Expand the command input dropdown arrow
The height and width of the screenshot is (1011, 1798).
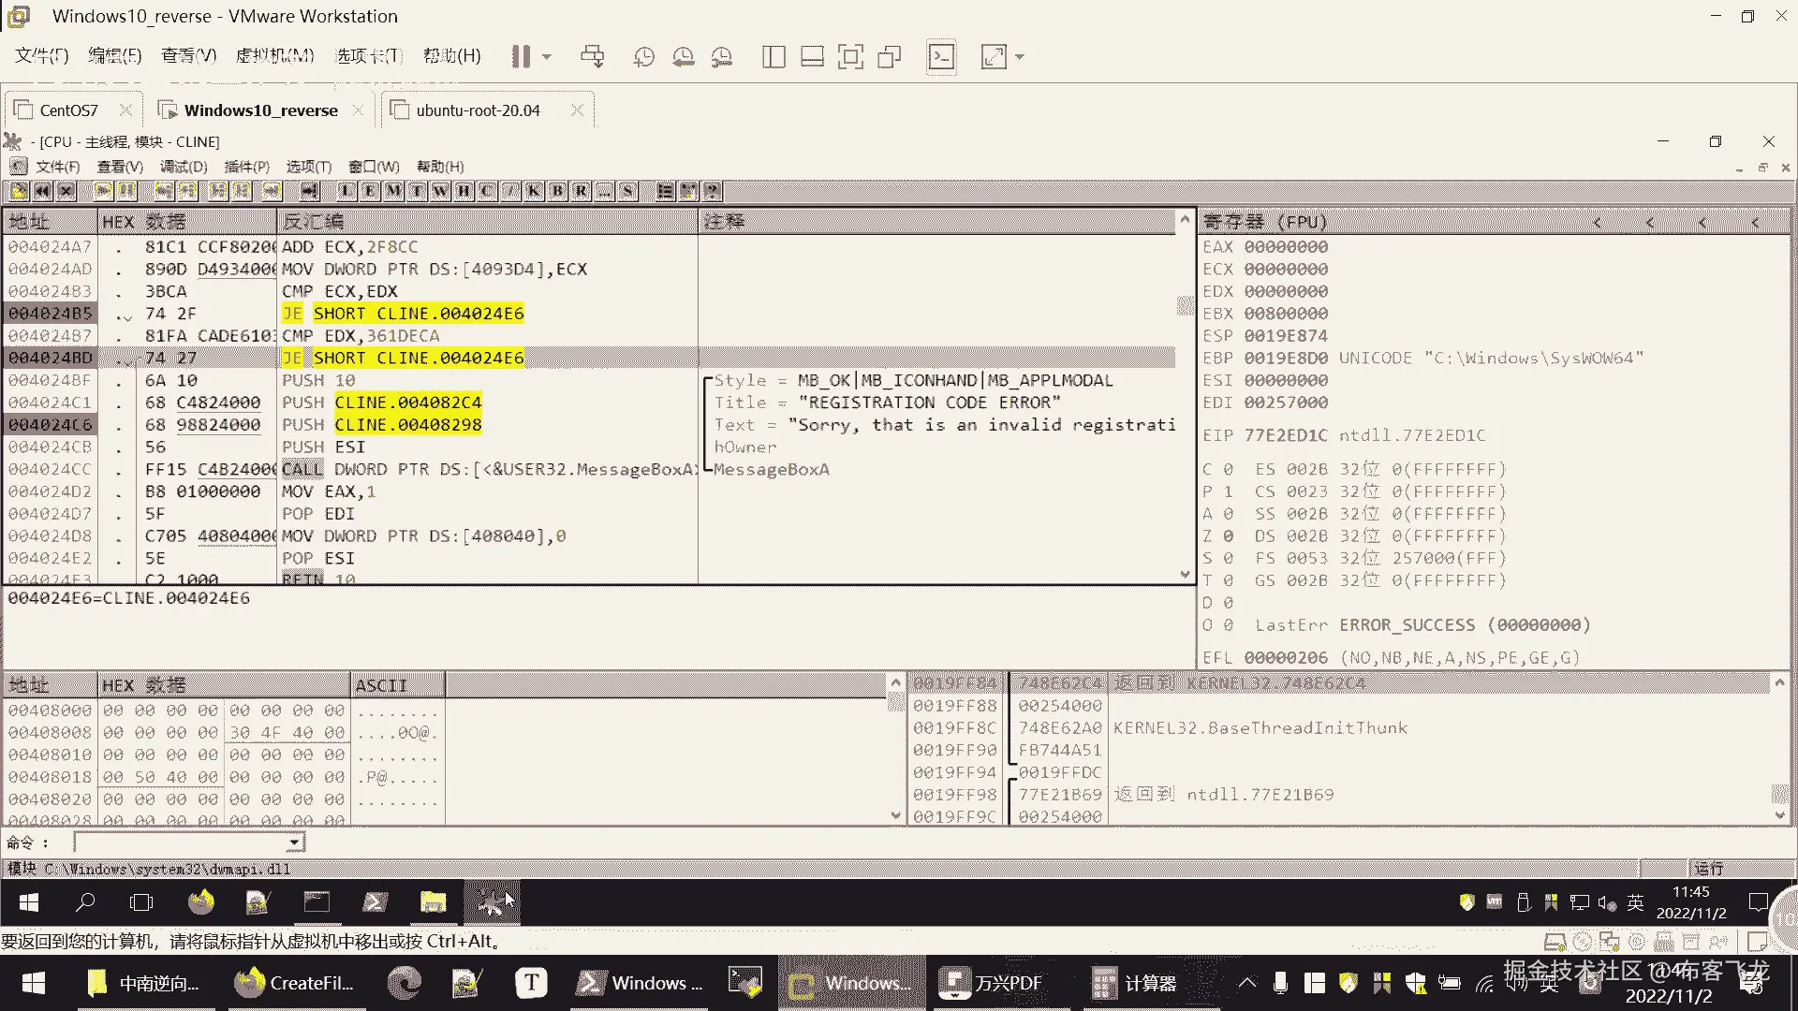pos(294,842)
